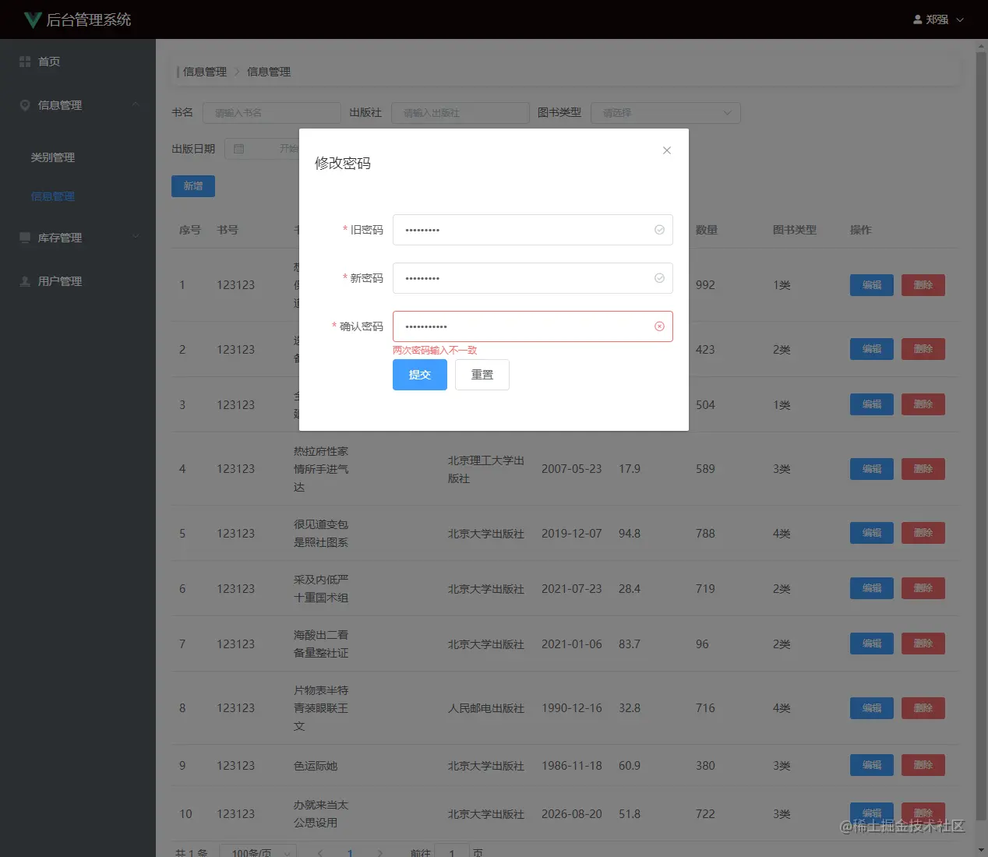The width and height of the screenshot is (988, 857).
Task: Click the error text 两次密码输入不一致
Action: pos(435,351)
